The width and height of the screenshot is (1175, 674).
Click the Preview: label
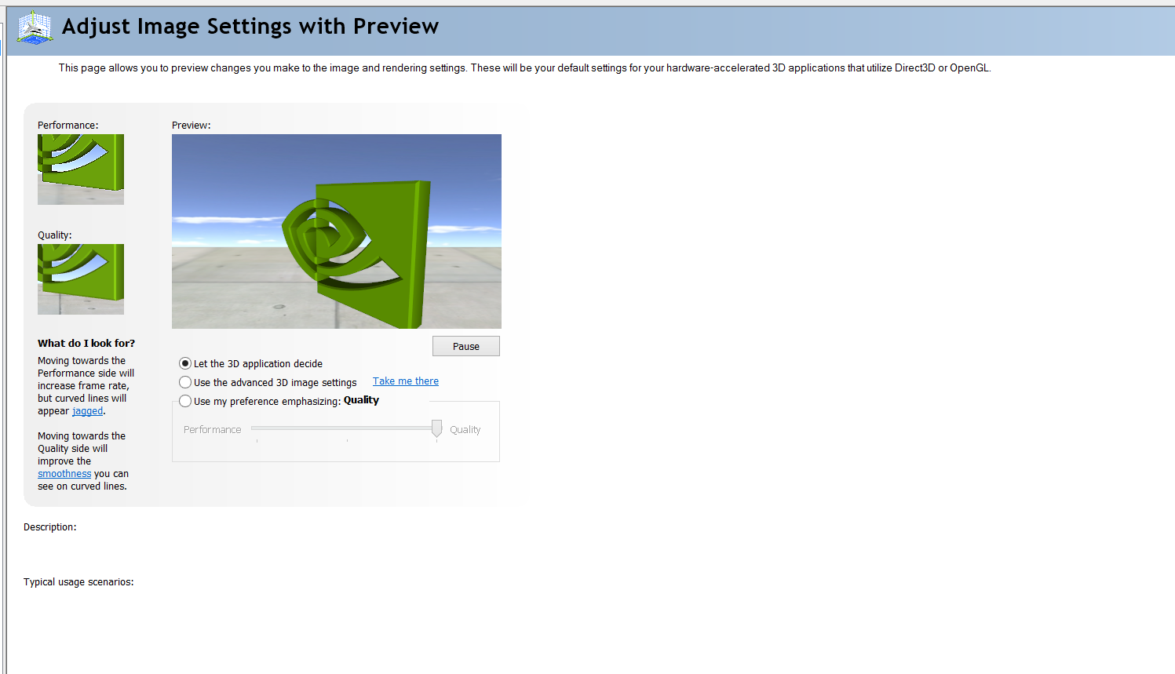coord(192,126)
